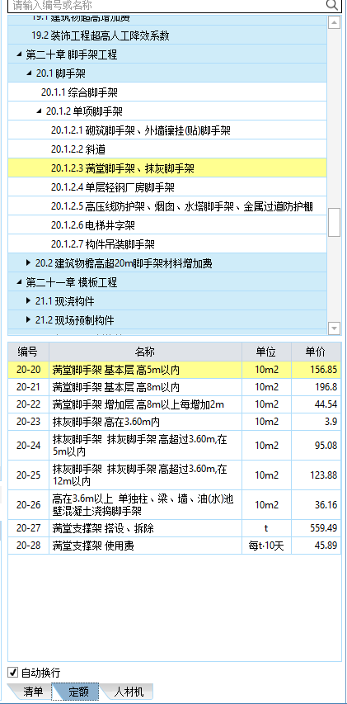
Task: Select 20.1.1 综合脚手架 tree item
Action: pyautogui.click(x=167, y=92)
